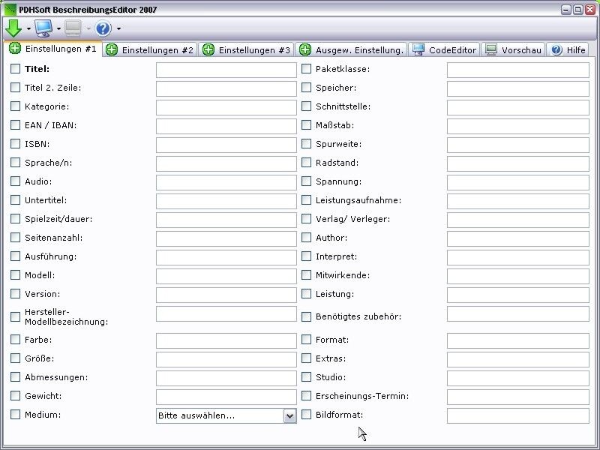Click the Paketklasse text field
The image size is (600, 450).
(518, 69)
